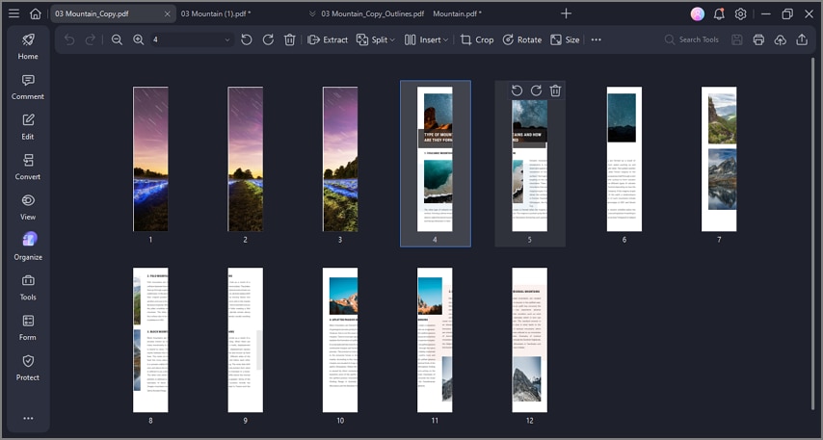Upload document to cloud
The image size is (823, 440).
780,39
